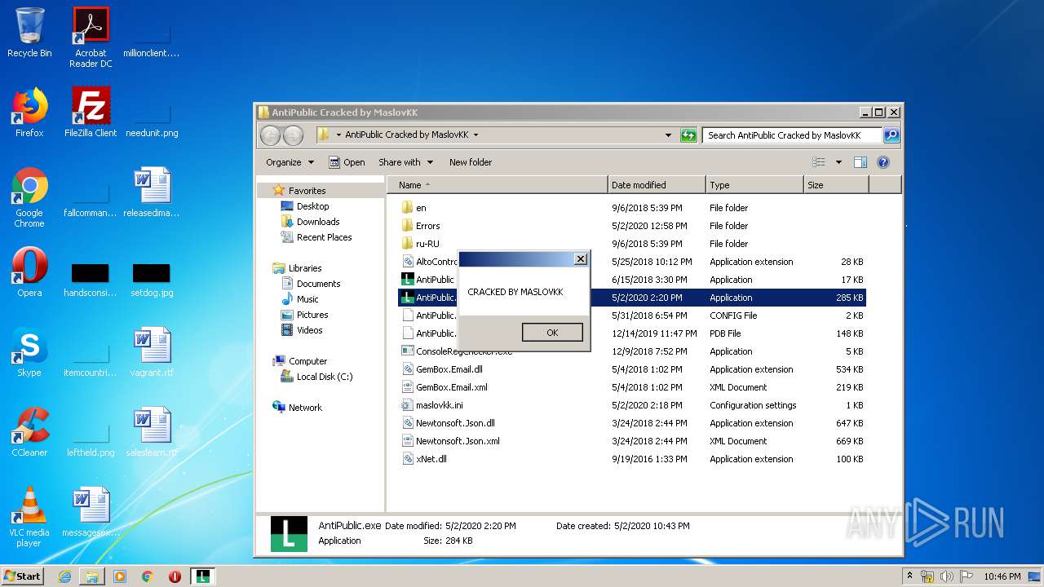Select the 'en' folder row
Viewport: 1044px width, 587px height.
coord(632,208)
